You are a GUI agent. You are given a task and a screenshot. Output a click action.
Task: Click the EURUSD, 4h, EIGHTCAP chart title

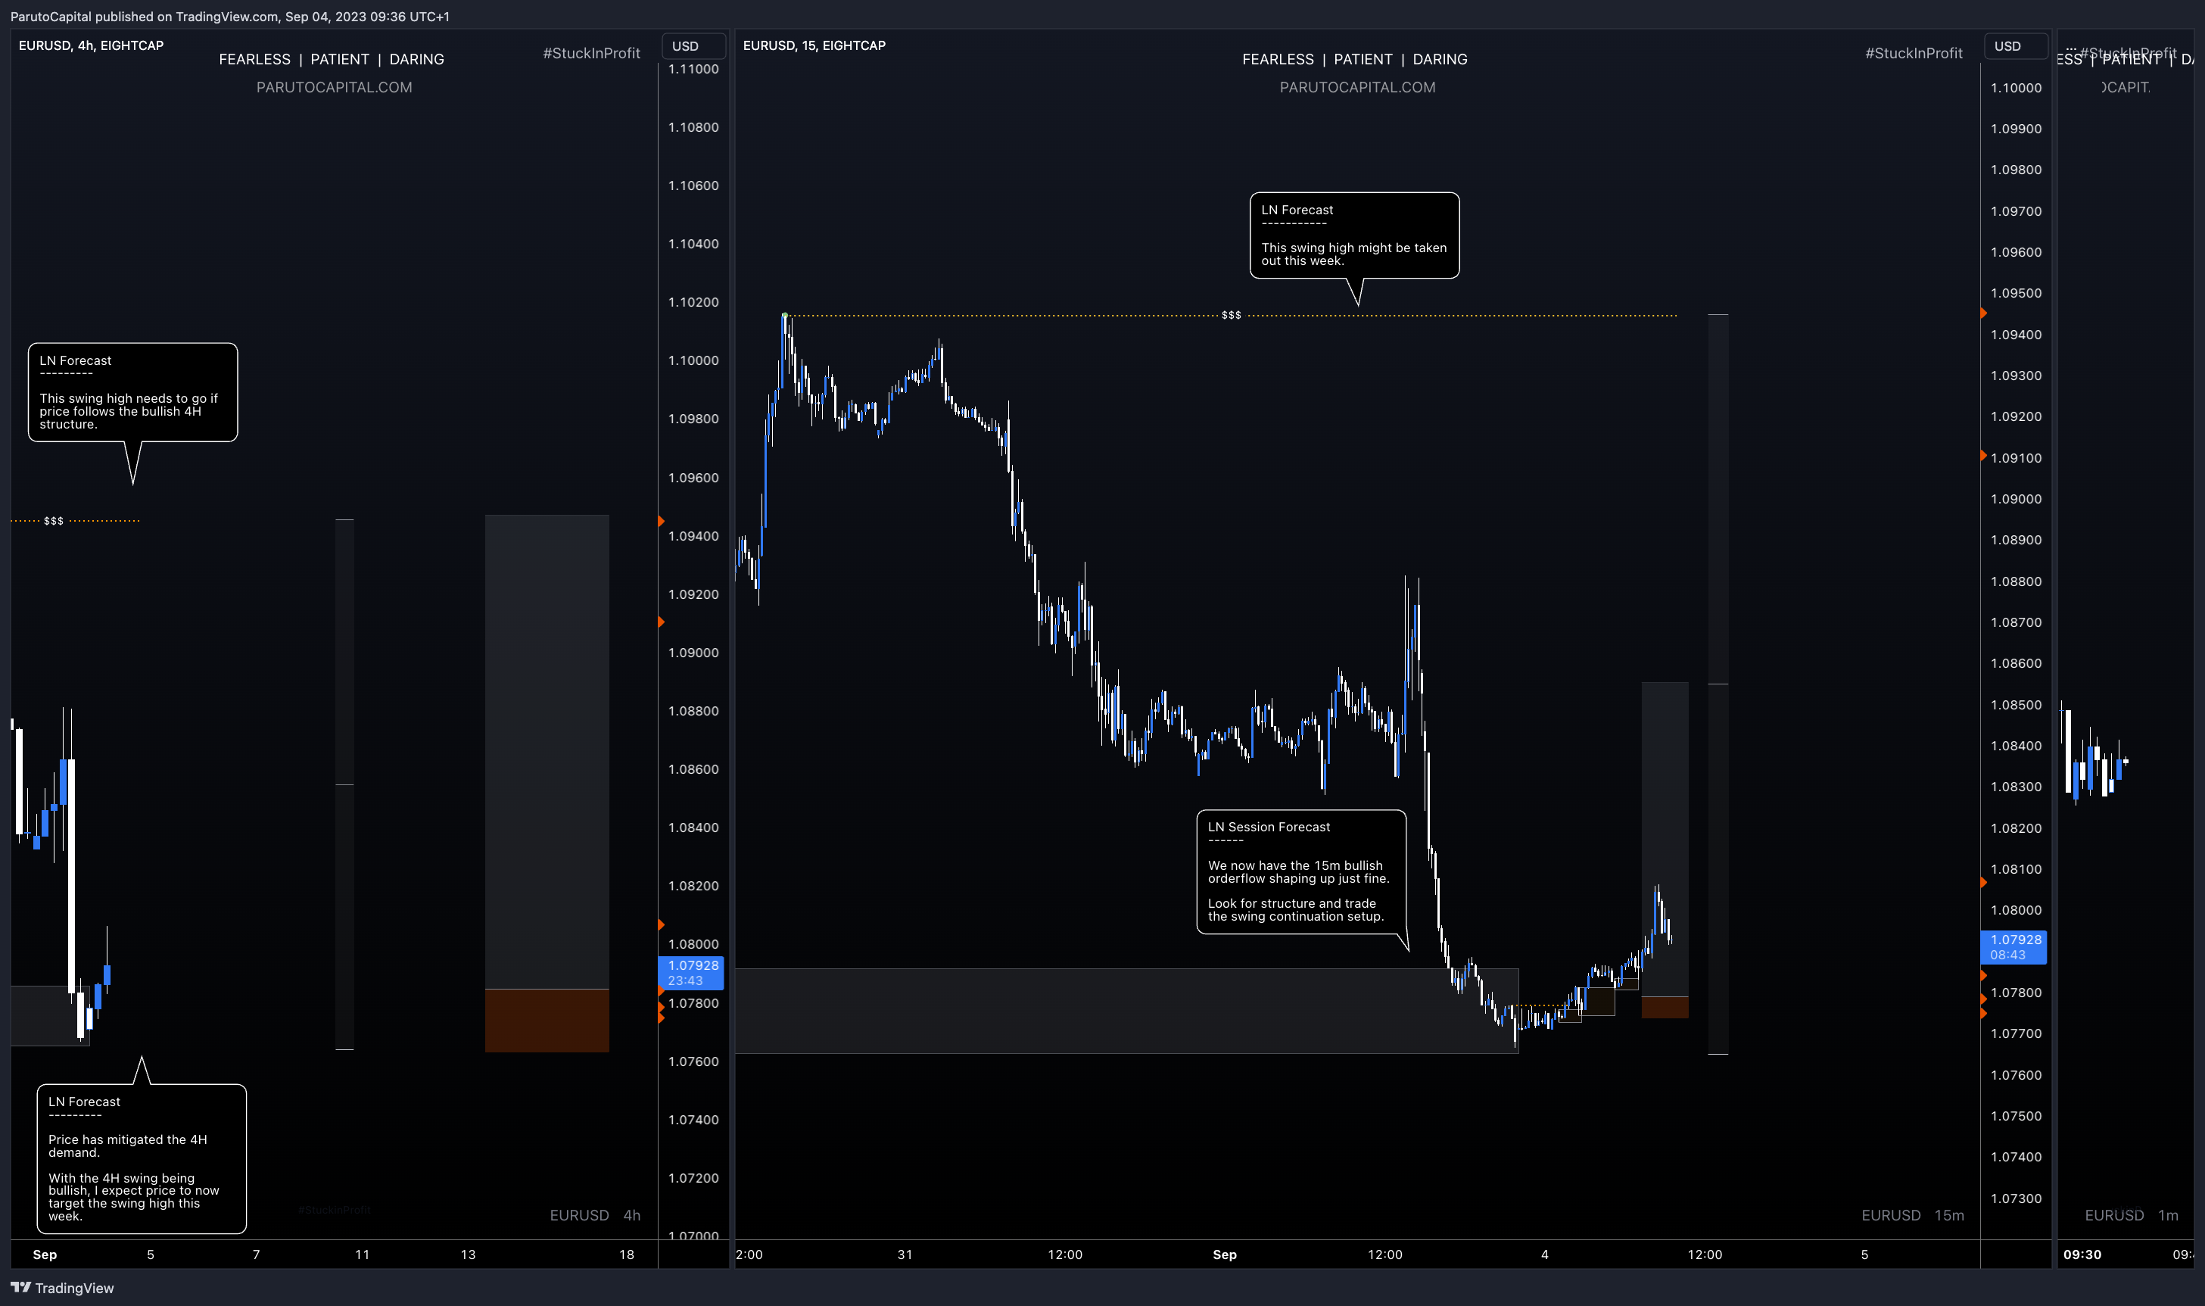tap(92, 45)
